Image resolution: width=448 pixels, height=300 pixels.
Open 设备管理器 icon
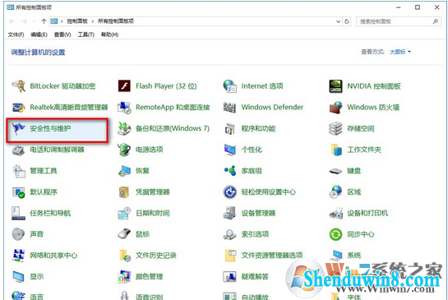click(229, 213)
